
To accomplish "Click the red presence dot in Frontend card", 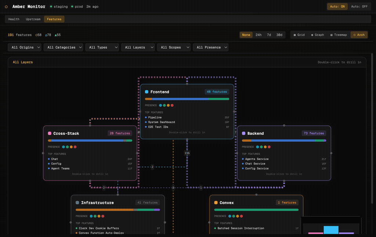I will click(x=172, y=105).
